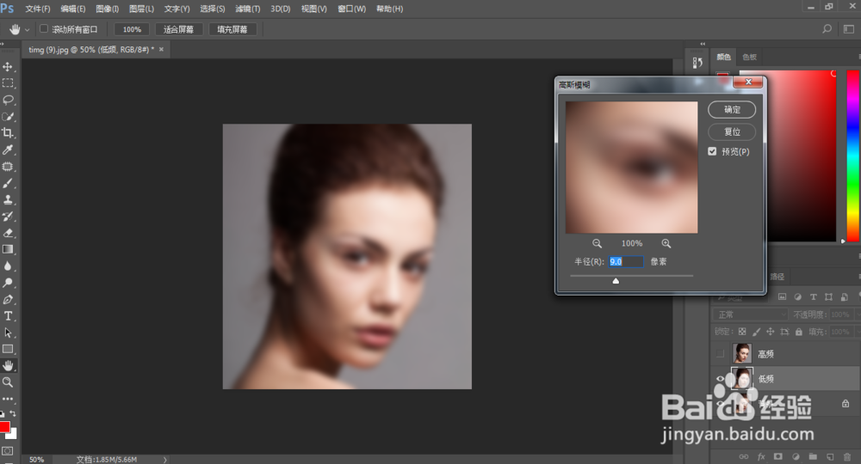
Task: Toggle the Preview checkbox in blur dialog
Action: click(x=712, y=151)
